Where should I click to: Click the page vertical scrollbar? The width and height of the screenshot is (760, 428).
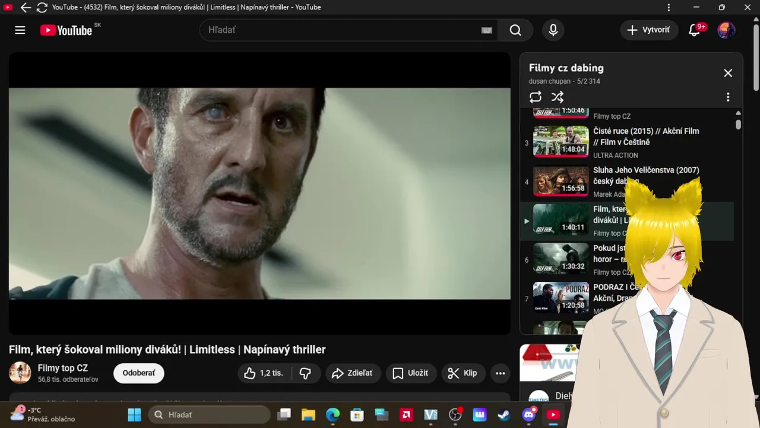click(x=756, y=56)
